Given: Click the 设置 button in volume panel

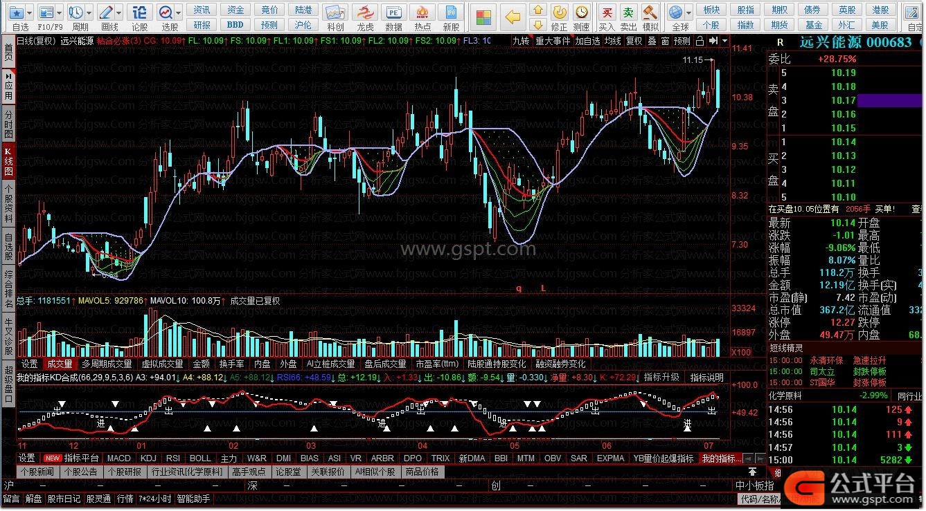Looking at the screenshot, I should pos(29,364).
